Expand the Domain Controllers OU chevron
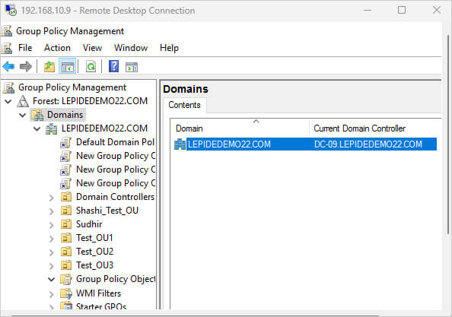This screenshot has width=452, height=317. tap(51, 198)
